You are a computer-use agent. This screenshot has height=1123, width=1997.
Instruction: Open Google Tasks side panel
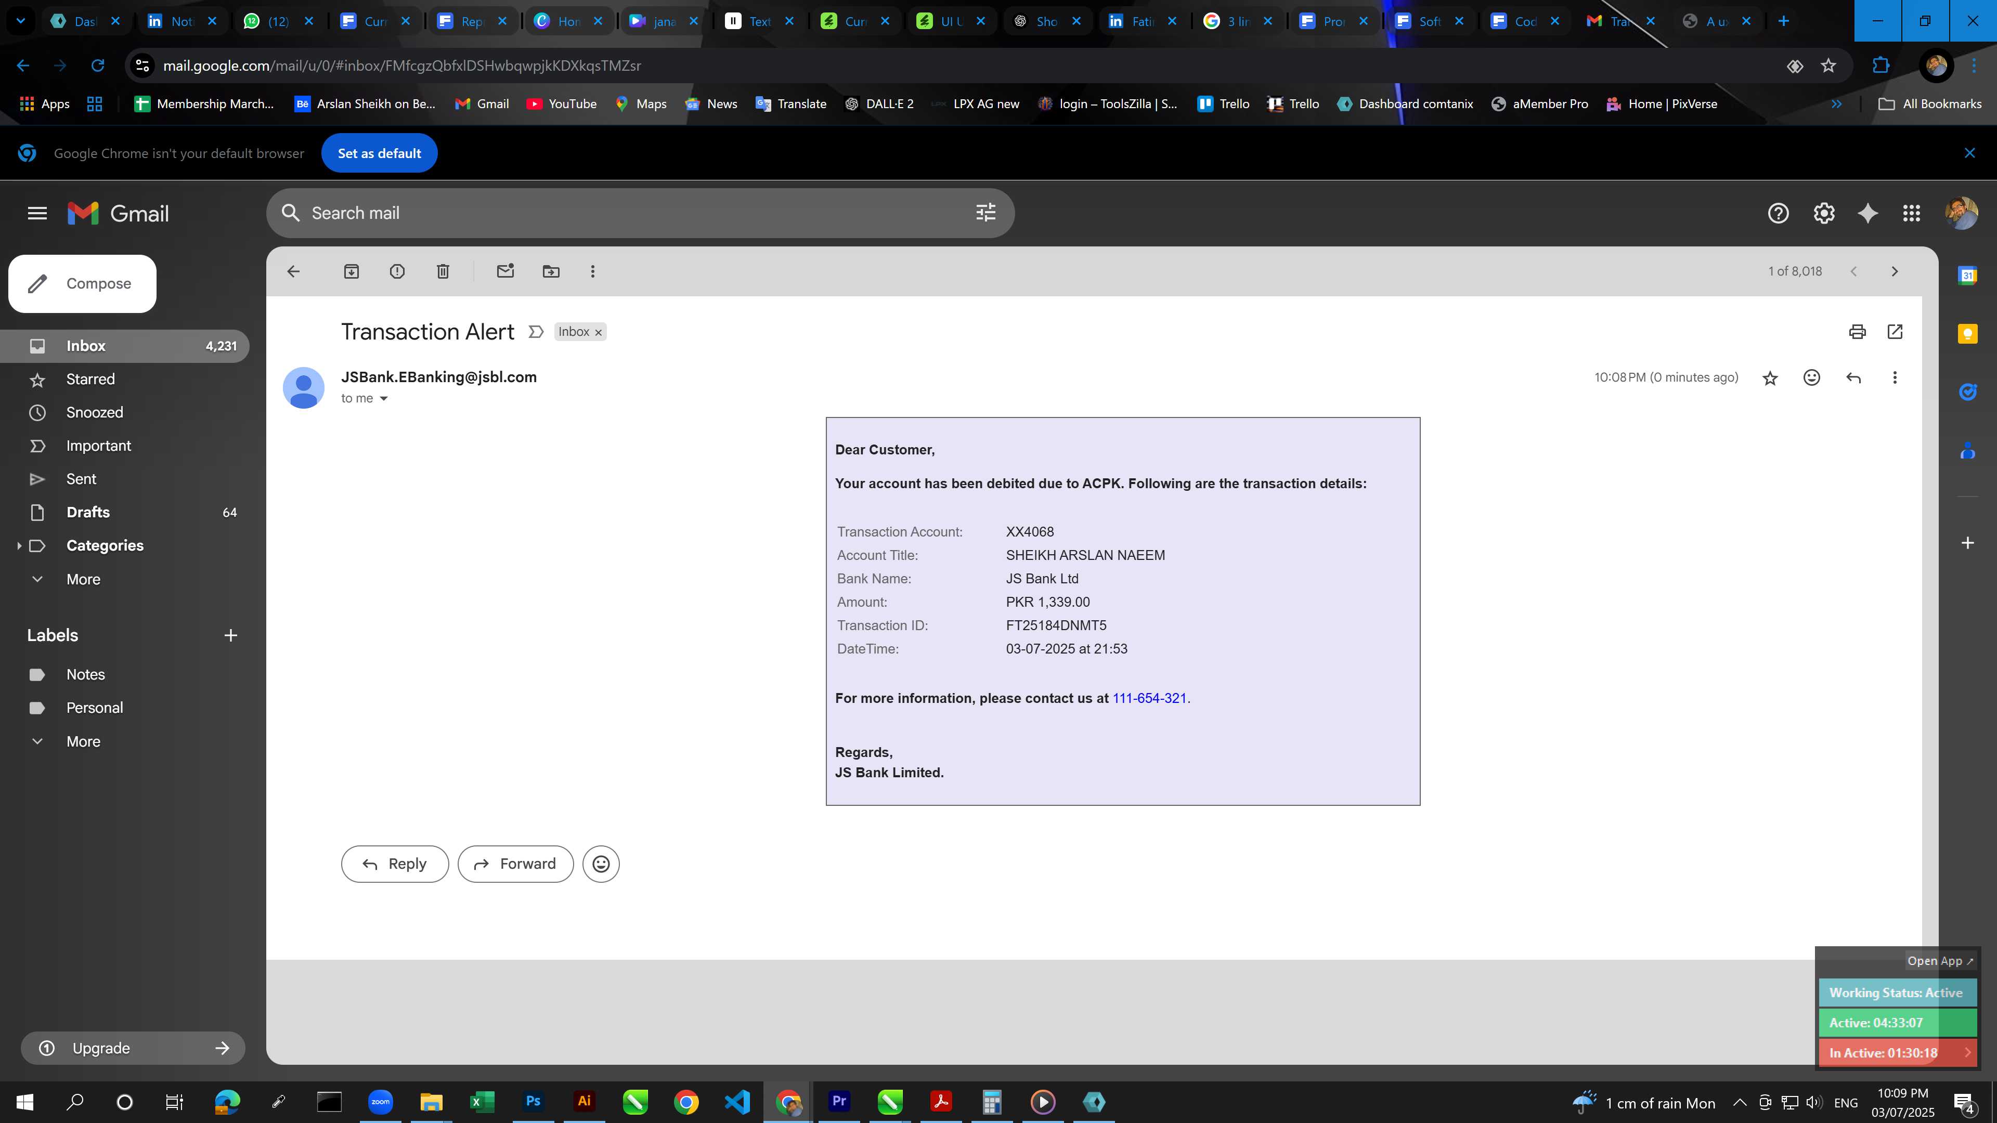pyautogui.click(x=1967, y=392)
